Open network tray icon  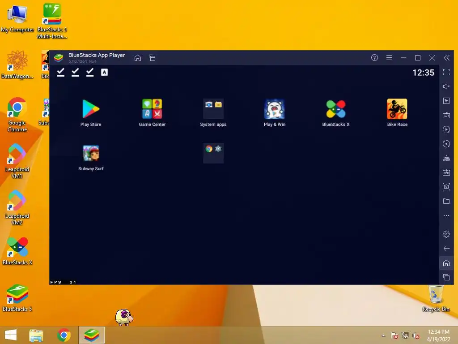click(405, 335)
